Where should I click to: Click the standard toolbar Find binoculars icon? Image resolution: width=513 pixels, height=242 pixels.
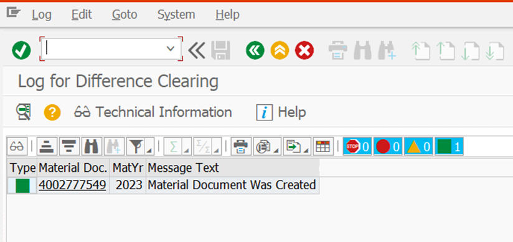pos(362,50)
